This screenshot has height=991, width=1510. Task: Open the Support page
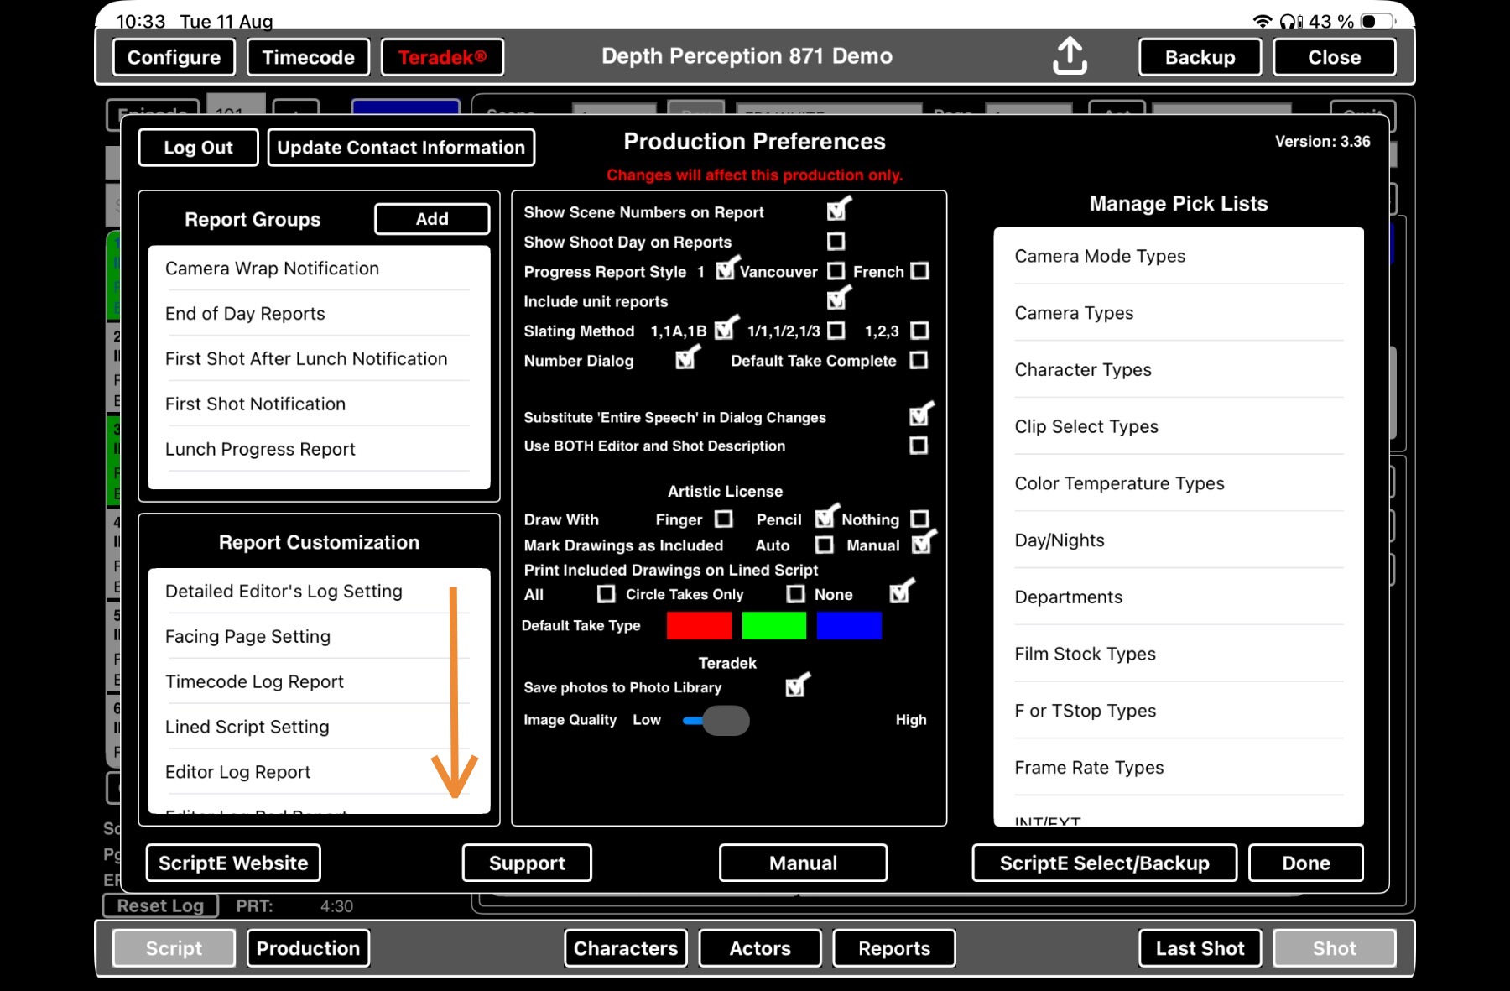pyautogui.click(x=527, y=863)
